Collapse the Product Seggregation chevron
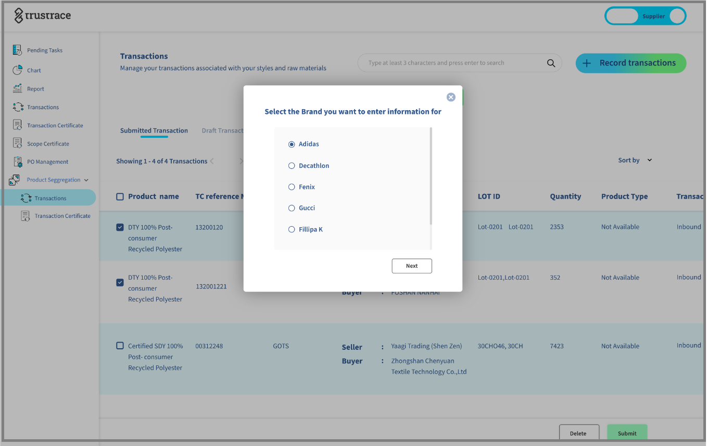This screenshot has height=446, width=707. pyautogui.click(x=86, y=180)
